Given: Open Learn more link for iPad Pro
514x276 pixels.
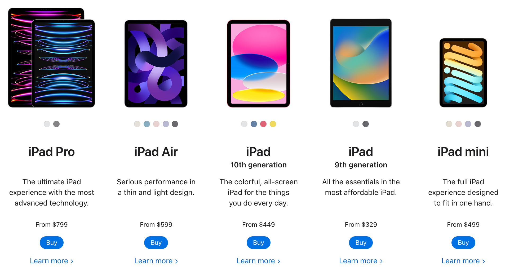Looking at the screenshot, I should [52, 261].
